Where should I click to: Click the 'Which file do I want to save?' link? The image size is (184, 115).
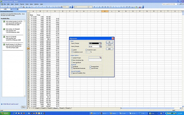(x=11, y=104)
